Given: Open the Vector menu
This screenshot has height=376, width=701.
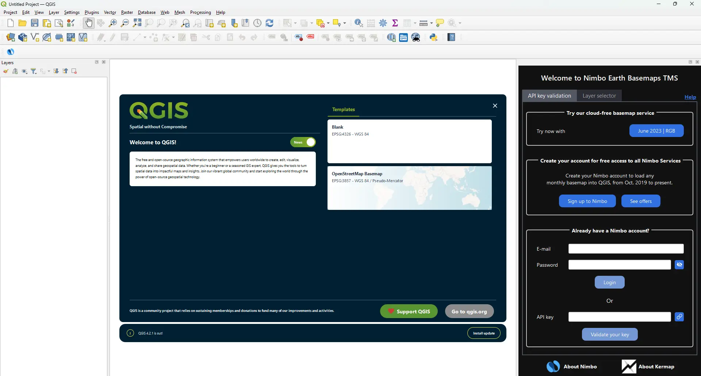Looking at the screenshot, I should [x=110, y=12].
